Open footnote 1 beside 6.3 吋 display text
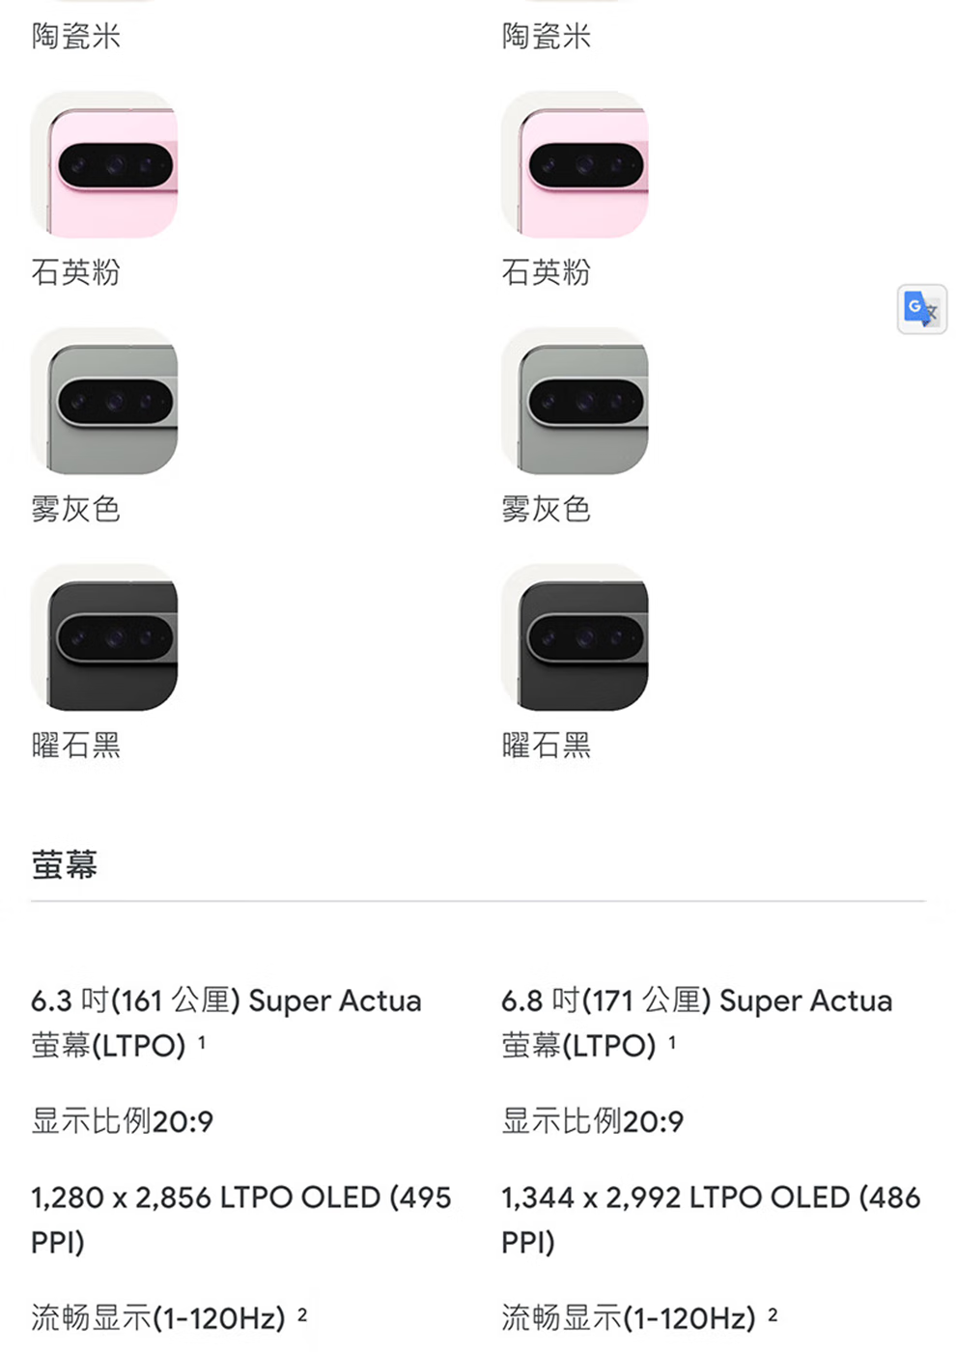Viewport: 956px width, 1352px height. [x=202, y=1041]
